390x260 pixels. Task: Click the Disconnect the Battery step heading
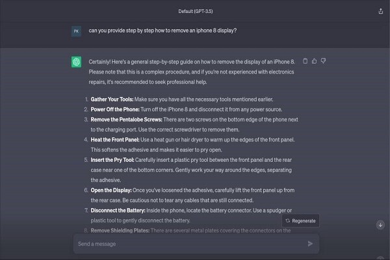pos(118,211)
